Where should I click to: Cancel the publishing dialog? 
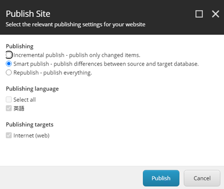pos(202,178)
